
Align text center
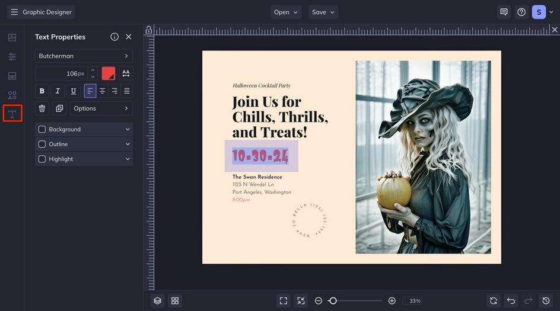[x=102, y=91]
